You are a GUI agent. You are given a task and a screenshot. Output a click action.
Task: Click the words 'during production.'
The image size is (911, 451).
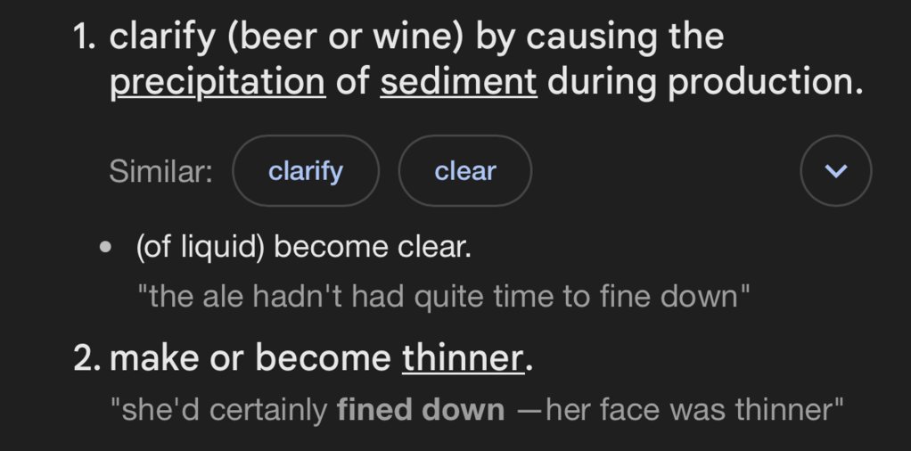pos(705,81)
